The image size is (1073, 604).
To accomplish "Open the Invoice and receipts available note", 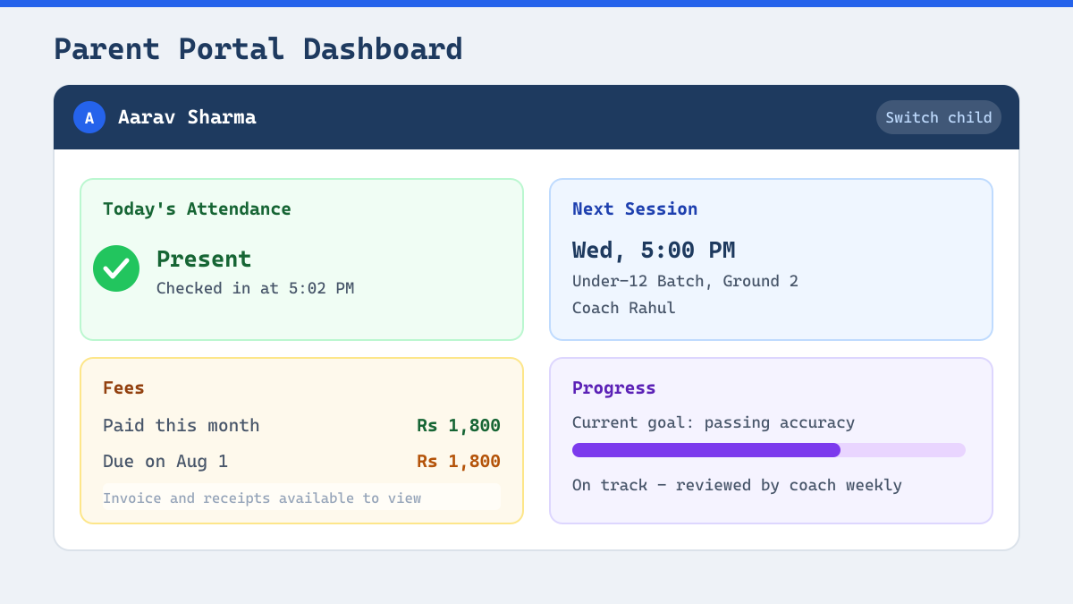I will (301, 498).
